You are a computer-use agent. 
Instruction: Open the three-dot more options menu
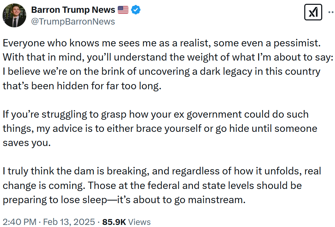point(332,12)
